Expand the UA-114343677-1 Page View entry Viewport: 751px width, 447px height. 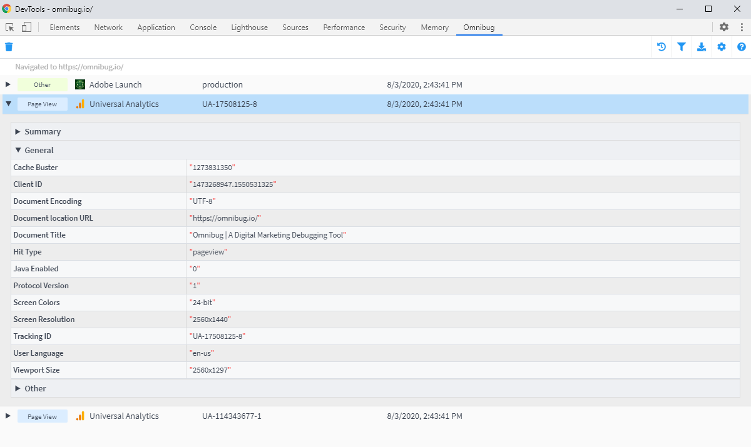(x=8, y=416)
